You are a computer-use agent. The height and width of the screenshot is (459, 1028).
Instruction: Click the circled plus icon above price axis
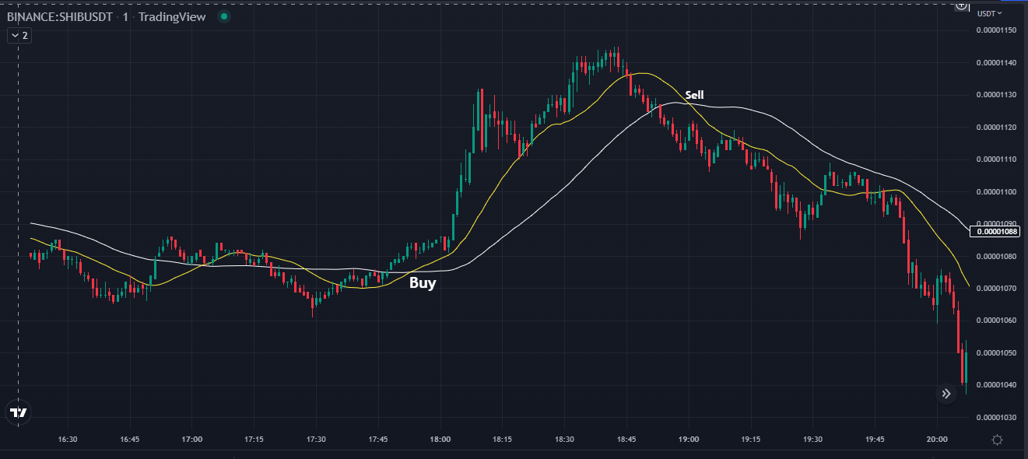tap(962, 5)
